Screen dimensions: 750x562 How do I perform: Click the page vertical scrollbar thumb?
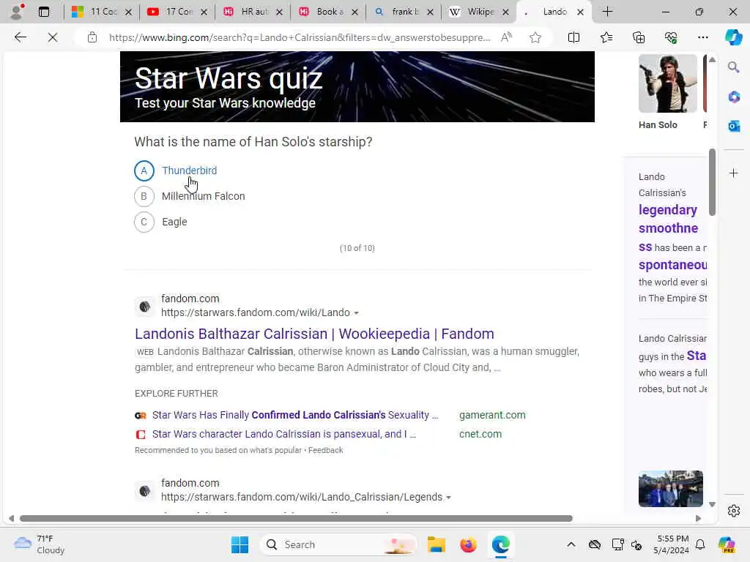click(x=712, y=181)
